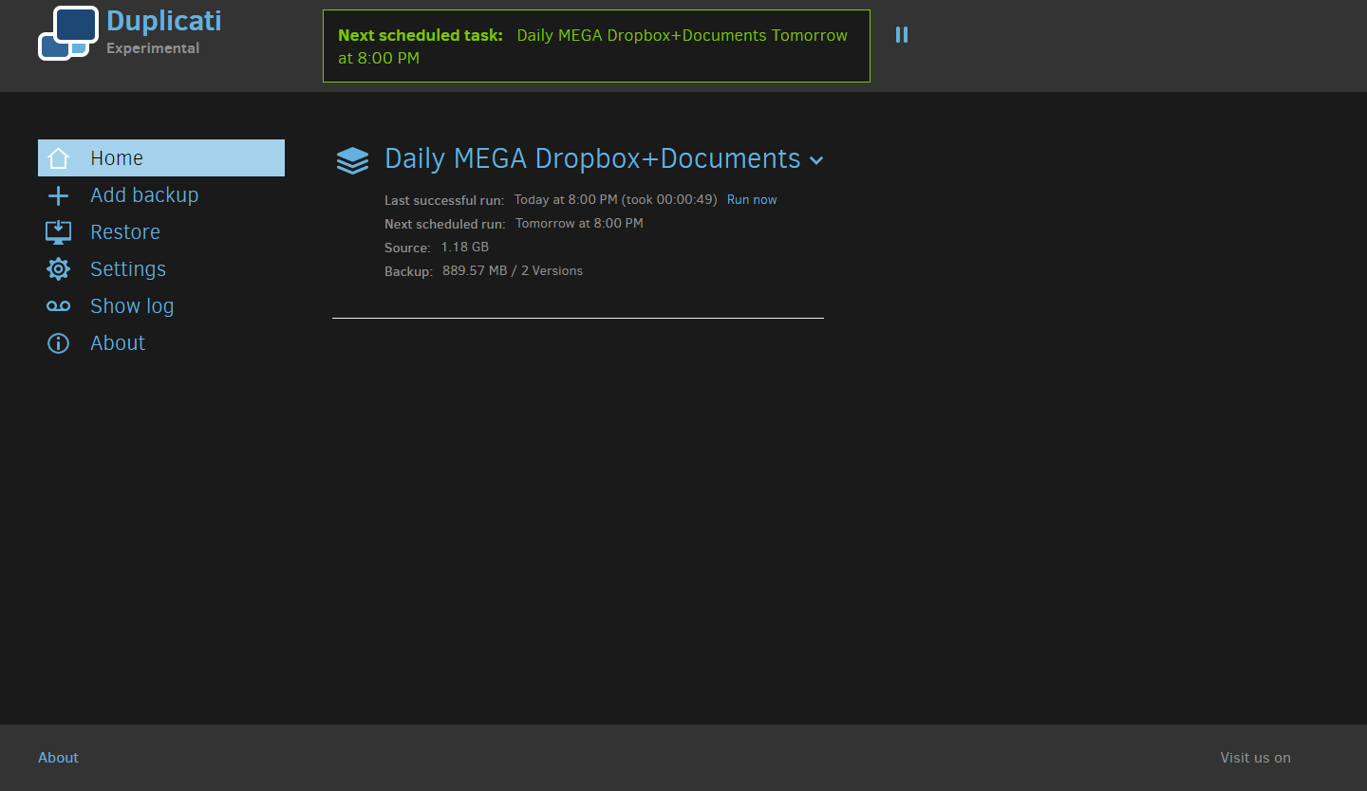Click the "Tomorrow at 8:00 PM" next run value
Viewport: 1367px width, 791px height.
click(x=579, y=224)
